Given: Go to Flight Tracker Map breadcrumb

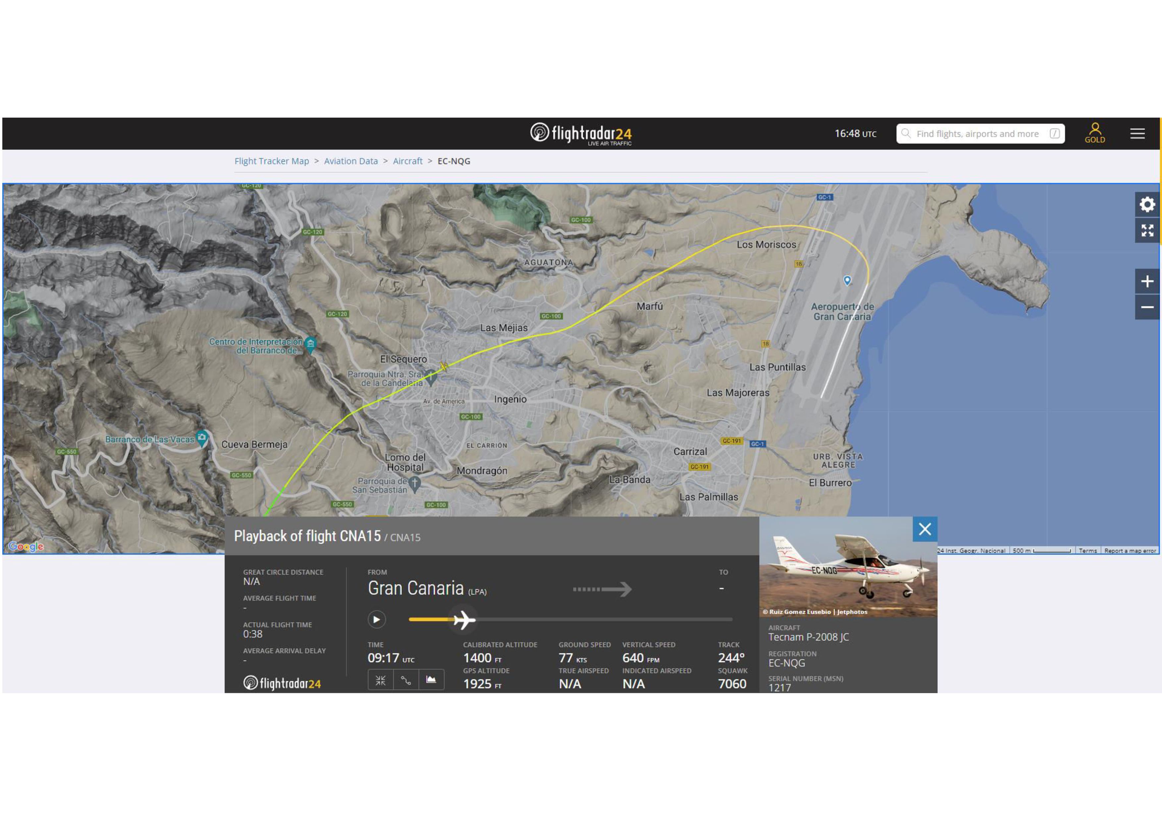Looking at the screenshot, I should point(271,161).
